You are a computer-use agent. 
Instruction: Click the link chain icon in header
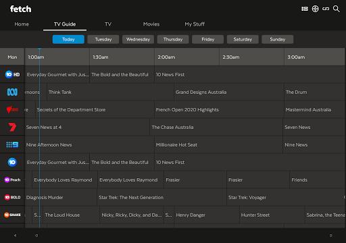coord(326,9)
